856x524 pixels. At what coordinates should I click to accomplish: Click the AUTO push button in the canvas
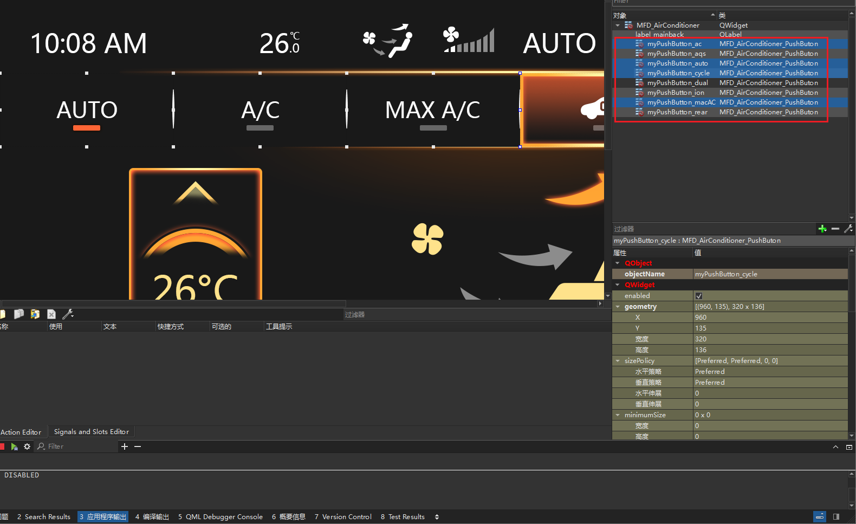pyautogui.click(x=87, y=110)
